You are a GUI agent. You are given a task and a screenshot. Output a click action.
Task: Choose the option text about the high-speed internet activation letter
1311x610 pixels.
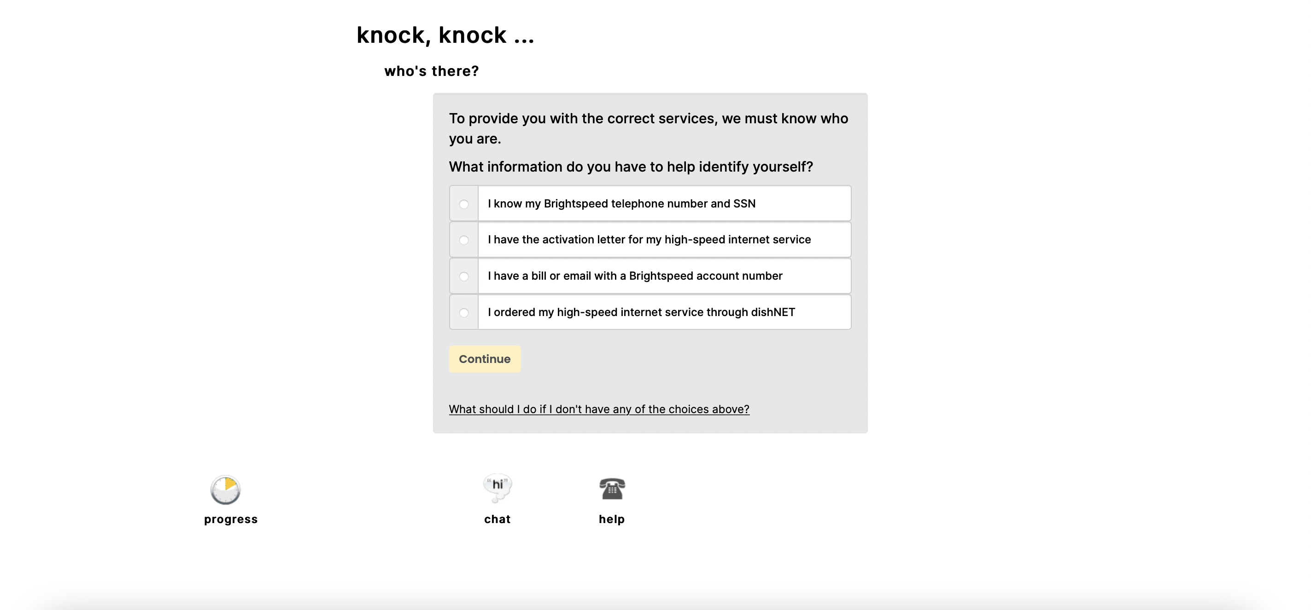coord(650,239)
